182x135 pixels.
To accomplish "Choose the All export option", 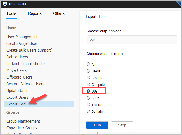I will [x=88, y=64].
